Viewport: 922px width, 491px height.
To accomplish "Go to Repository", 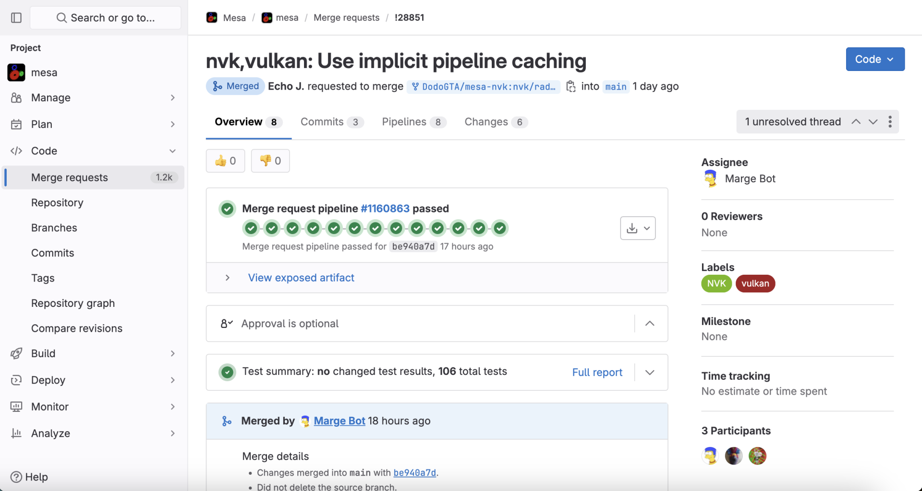I will pos(57,203).
